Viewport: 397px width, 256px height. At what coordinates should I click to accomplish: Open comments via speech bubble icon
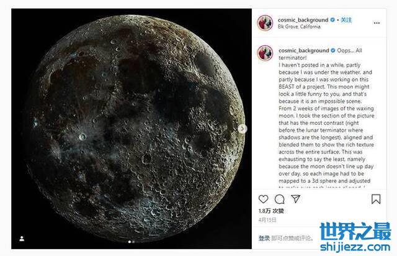point(280,199)
